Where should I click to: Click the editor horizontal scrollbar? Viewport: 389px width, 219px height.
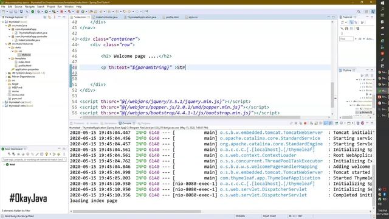(191, 117)
